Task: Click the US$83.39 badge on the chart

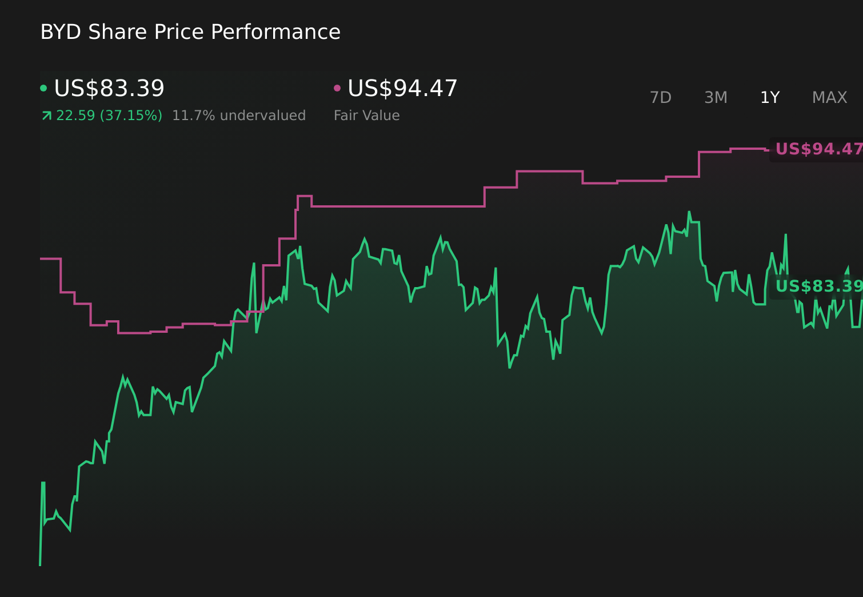Action: [818, 286]
